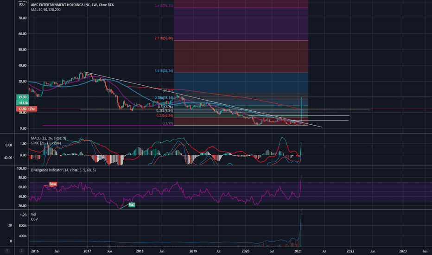The width and height of the screenshot is (432, 255).
Task: Click the Y scale button at bottom left
Action: [x=7, y=250]
